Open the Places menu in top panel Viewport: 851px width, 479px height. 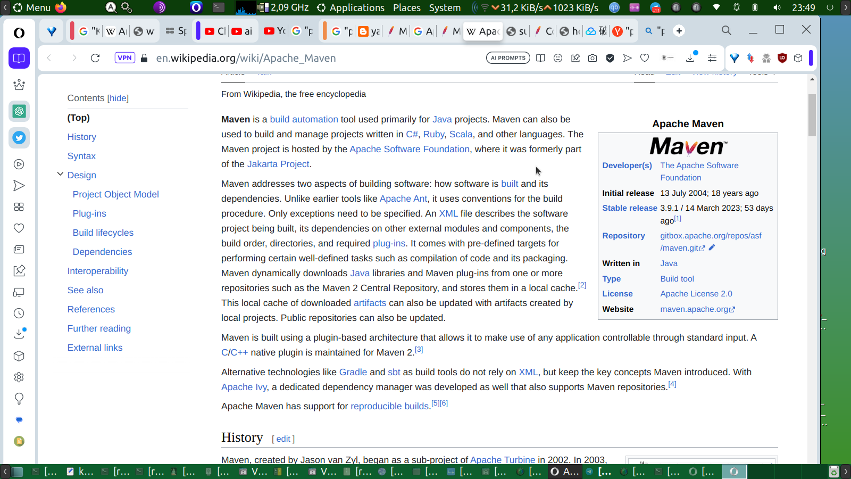click(407, 7)
